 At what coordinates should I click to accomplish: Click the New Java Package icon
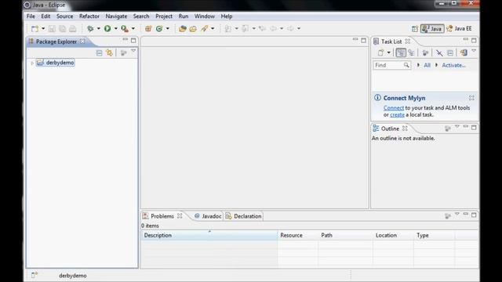coord(148,28)
